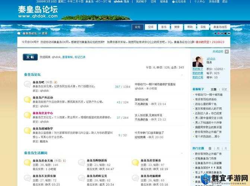
Task: Open sidebar post 男人不知道的十六件事
Action: coord(209,123)
